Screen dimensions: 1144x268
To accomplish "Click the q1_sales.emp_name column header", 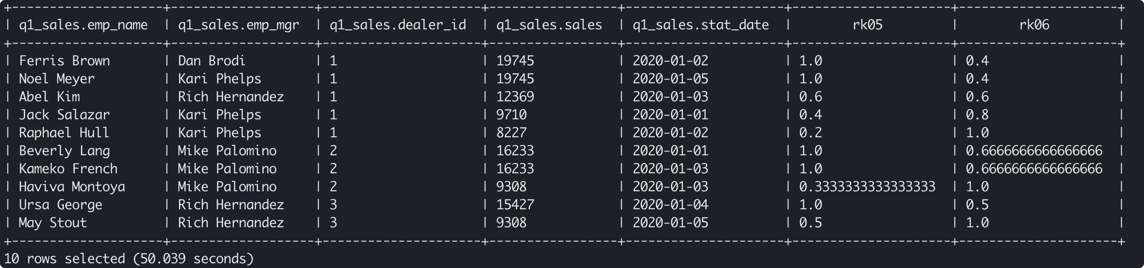I will (83, 25).
